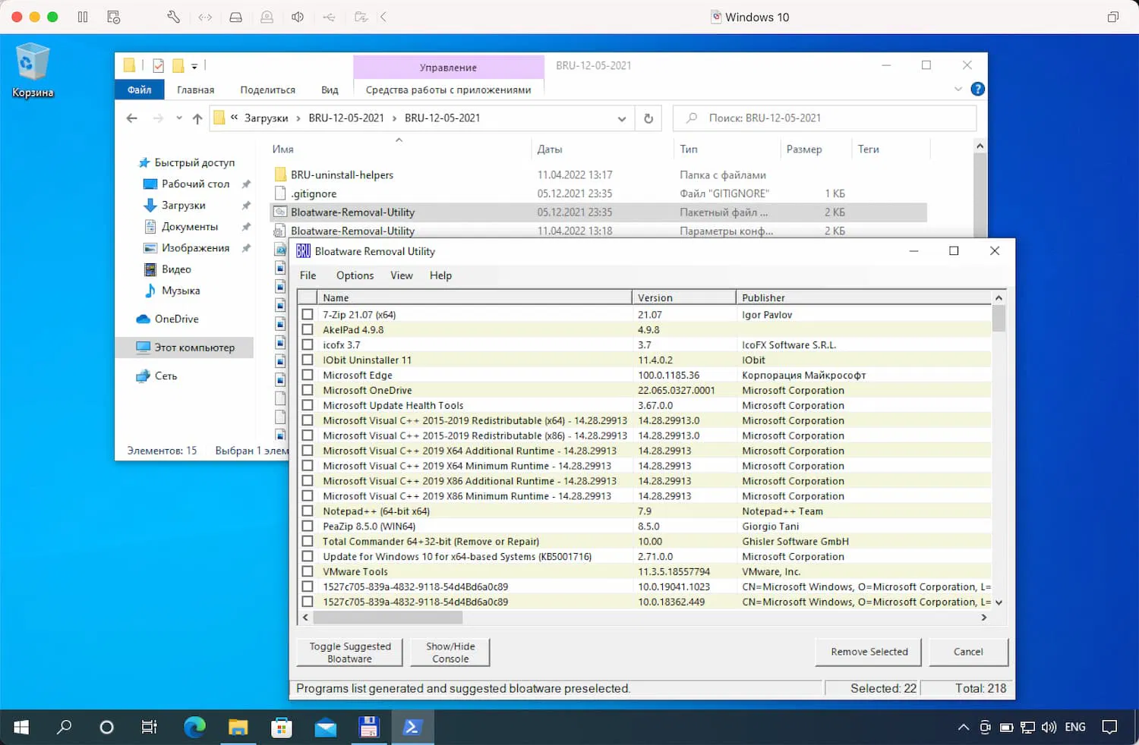Viewport: 1139px width, 745px height.
Task: Open Explorer help question mark icon
Action: [x=977, y=90]
